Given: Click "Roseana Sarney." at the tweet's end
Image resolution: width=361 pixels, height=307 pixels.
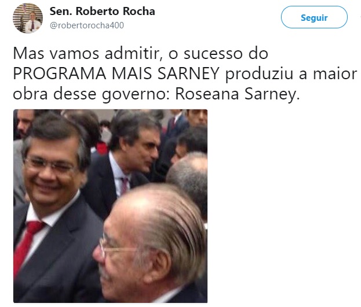Looking at the screenshot, I should pyautogui.click(x=238, y=94).
